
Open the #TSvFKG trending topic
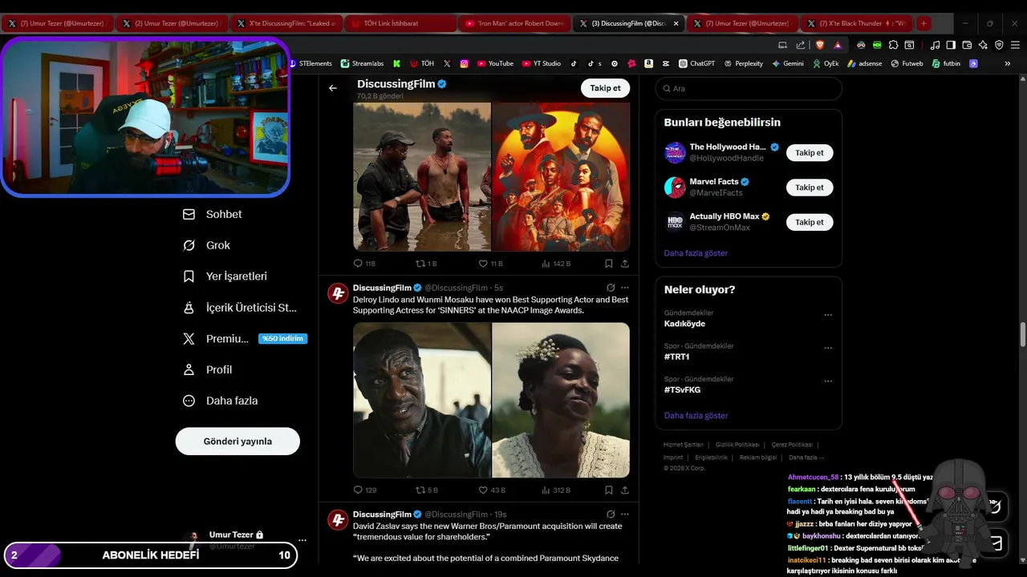(x=682, y=389)
